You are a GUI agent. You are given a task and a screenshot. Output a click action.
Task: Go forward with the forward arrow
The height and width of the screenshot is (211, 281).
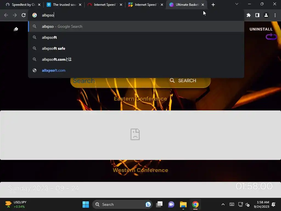coord(15,15)
